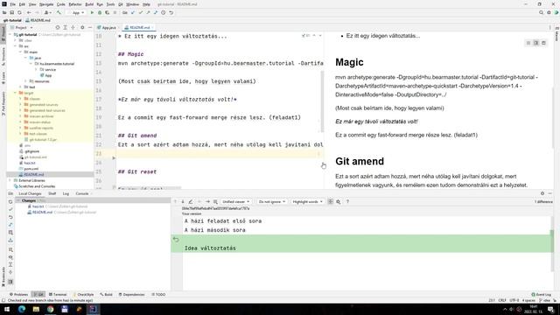The image size is (560, 315).
Task: Click the Git commit checkmark icon in toolbar
Action: (140, 12)
